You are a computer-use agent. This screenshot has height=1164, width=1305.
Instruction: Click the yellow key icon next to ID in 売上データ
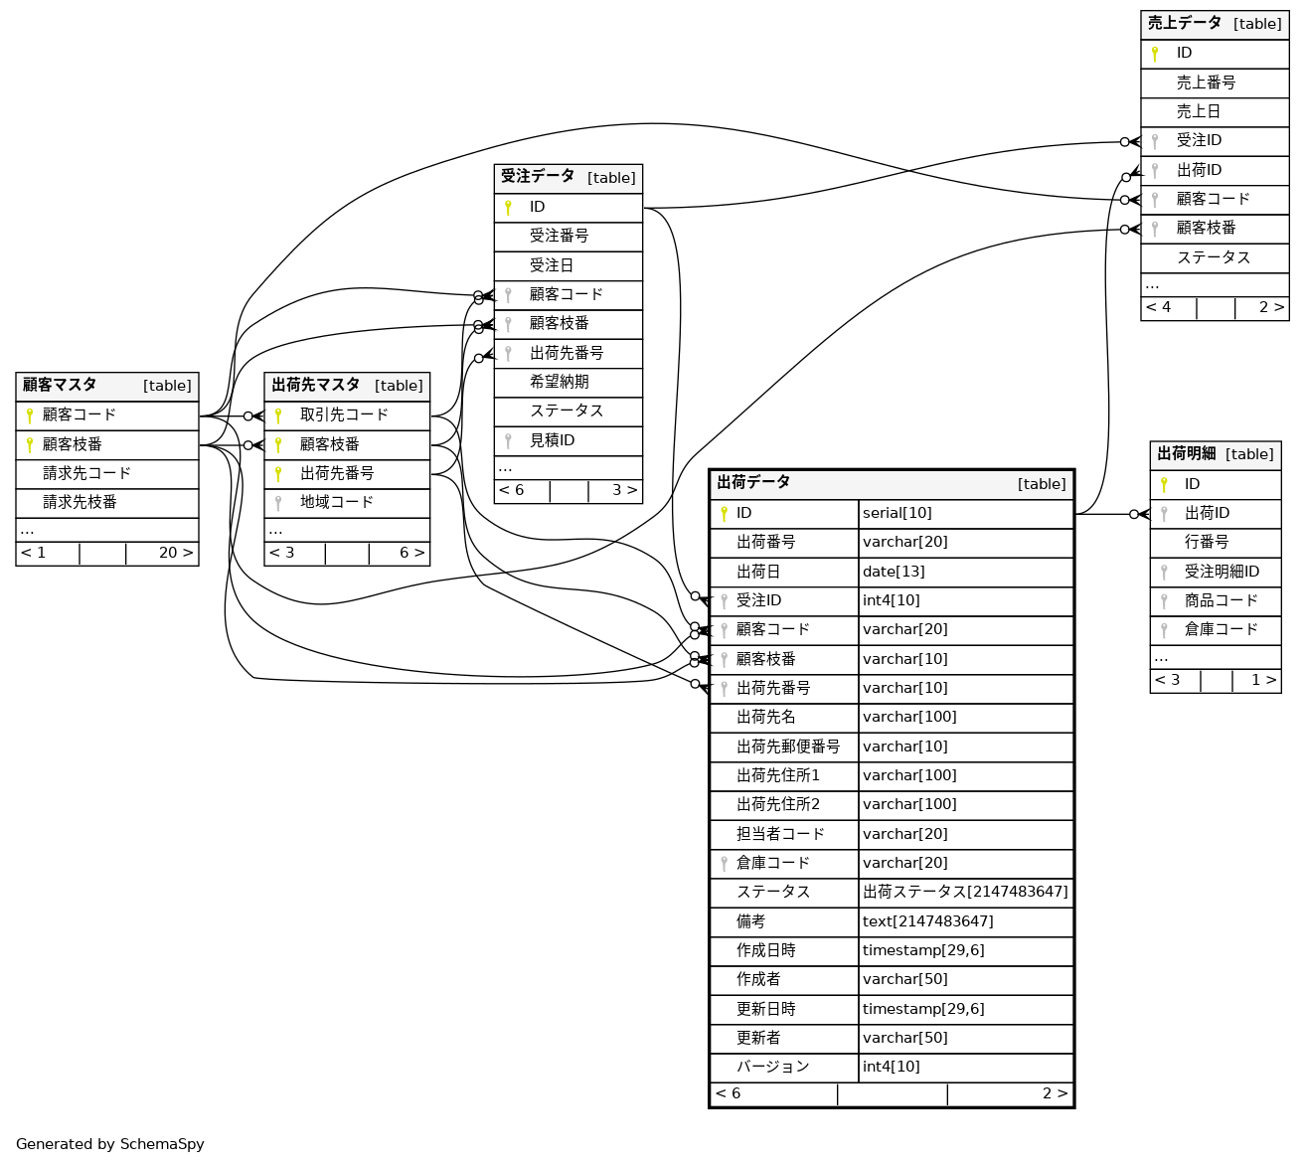coord(1155,54)
